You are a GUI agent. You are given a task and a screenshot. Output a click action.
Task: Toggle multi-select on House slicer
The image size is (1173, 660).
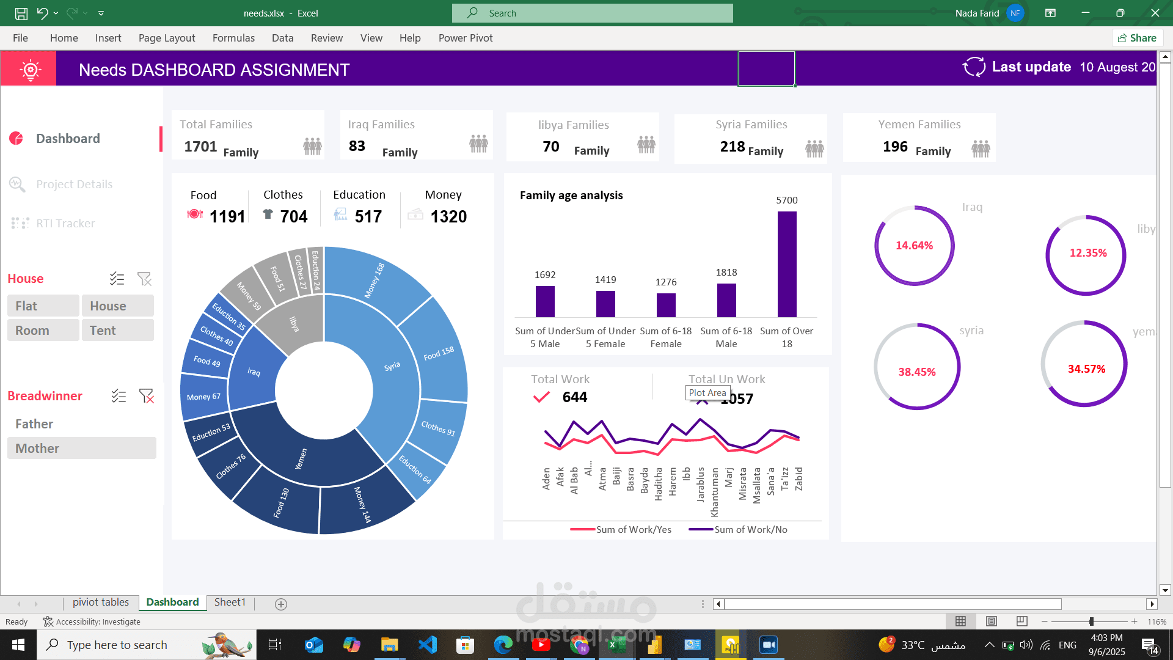pos(117,279)
